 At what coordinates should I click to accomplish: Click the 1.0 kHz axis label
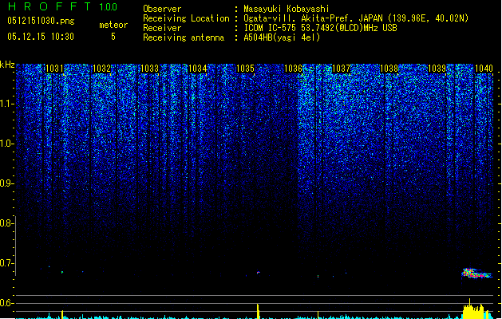[7, 144]
